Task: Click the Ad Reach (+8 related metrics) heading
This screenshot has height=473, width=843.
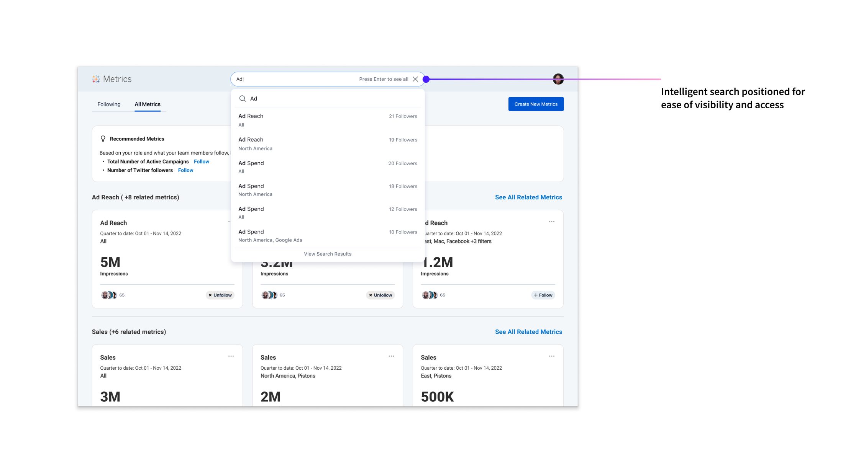Action: (136, 197)
